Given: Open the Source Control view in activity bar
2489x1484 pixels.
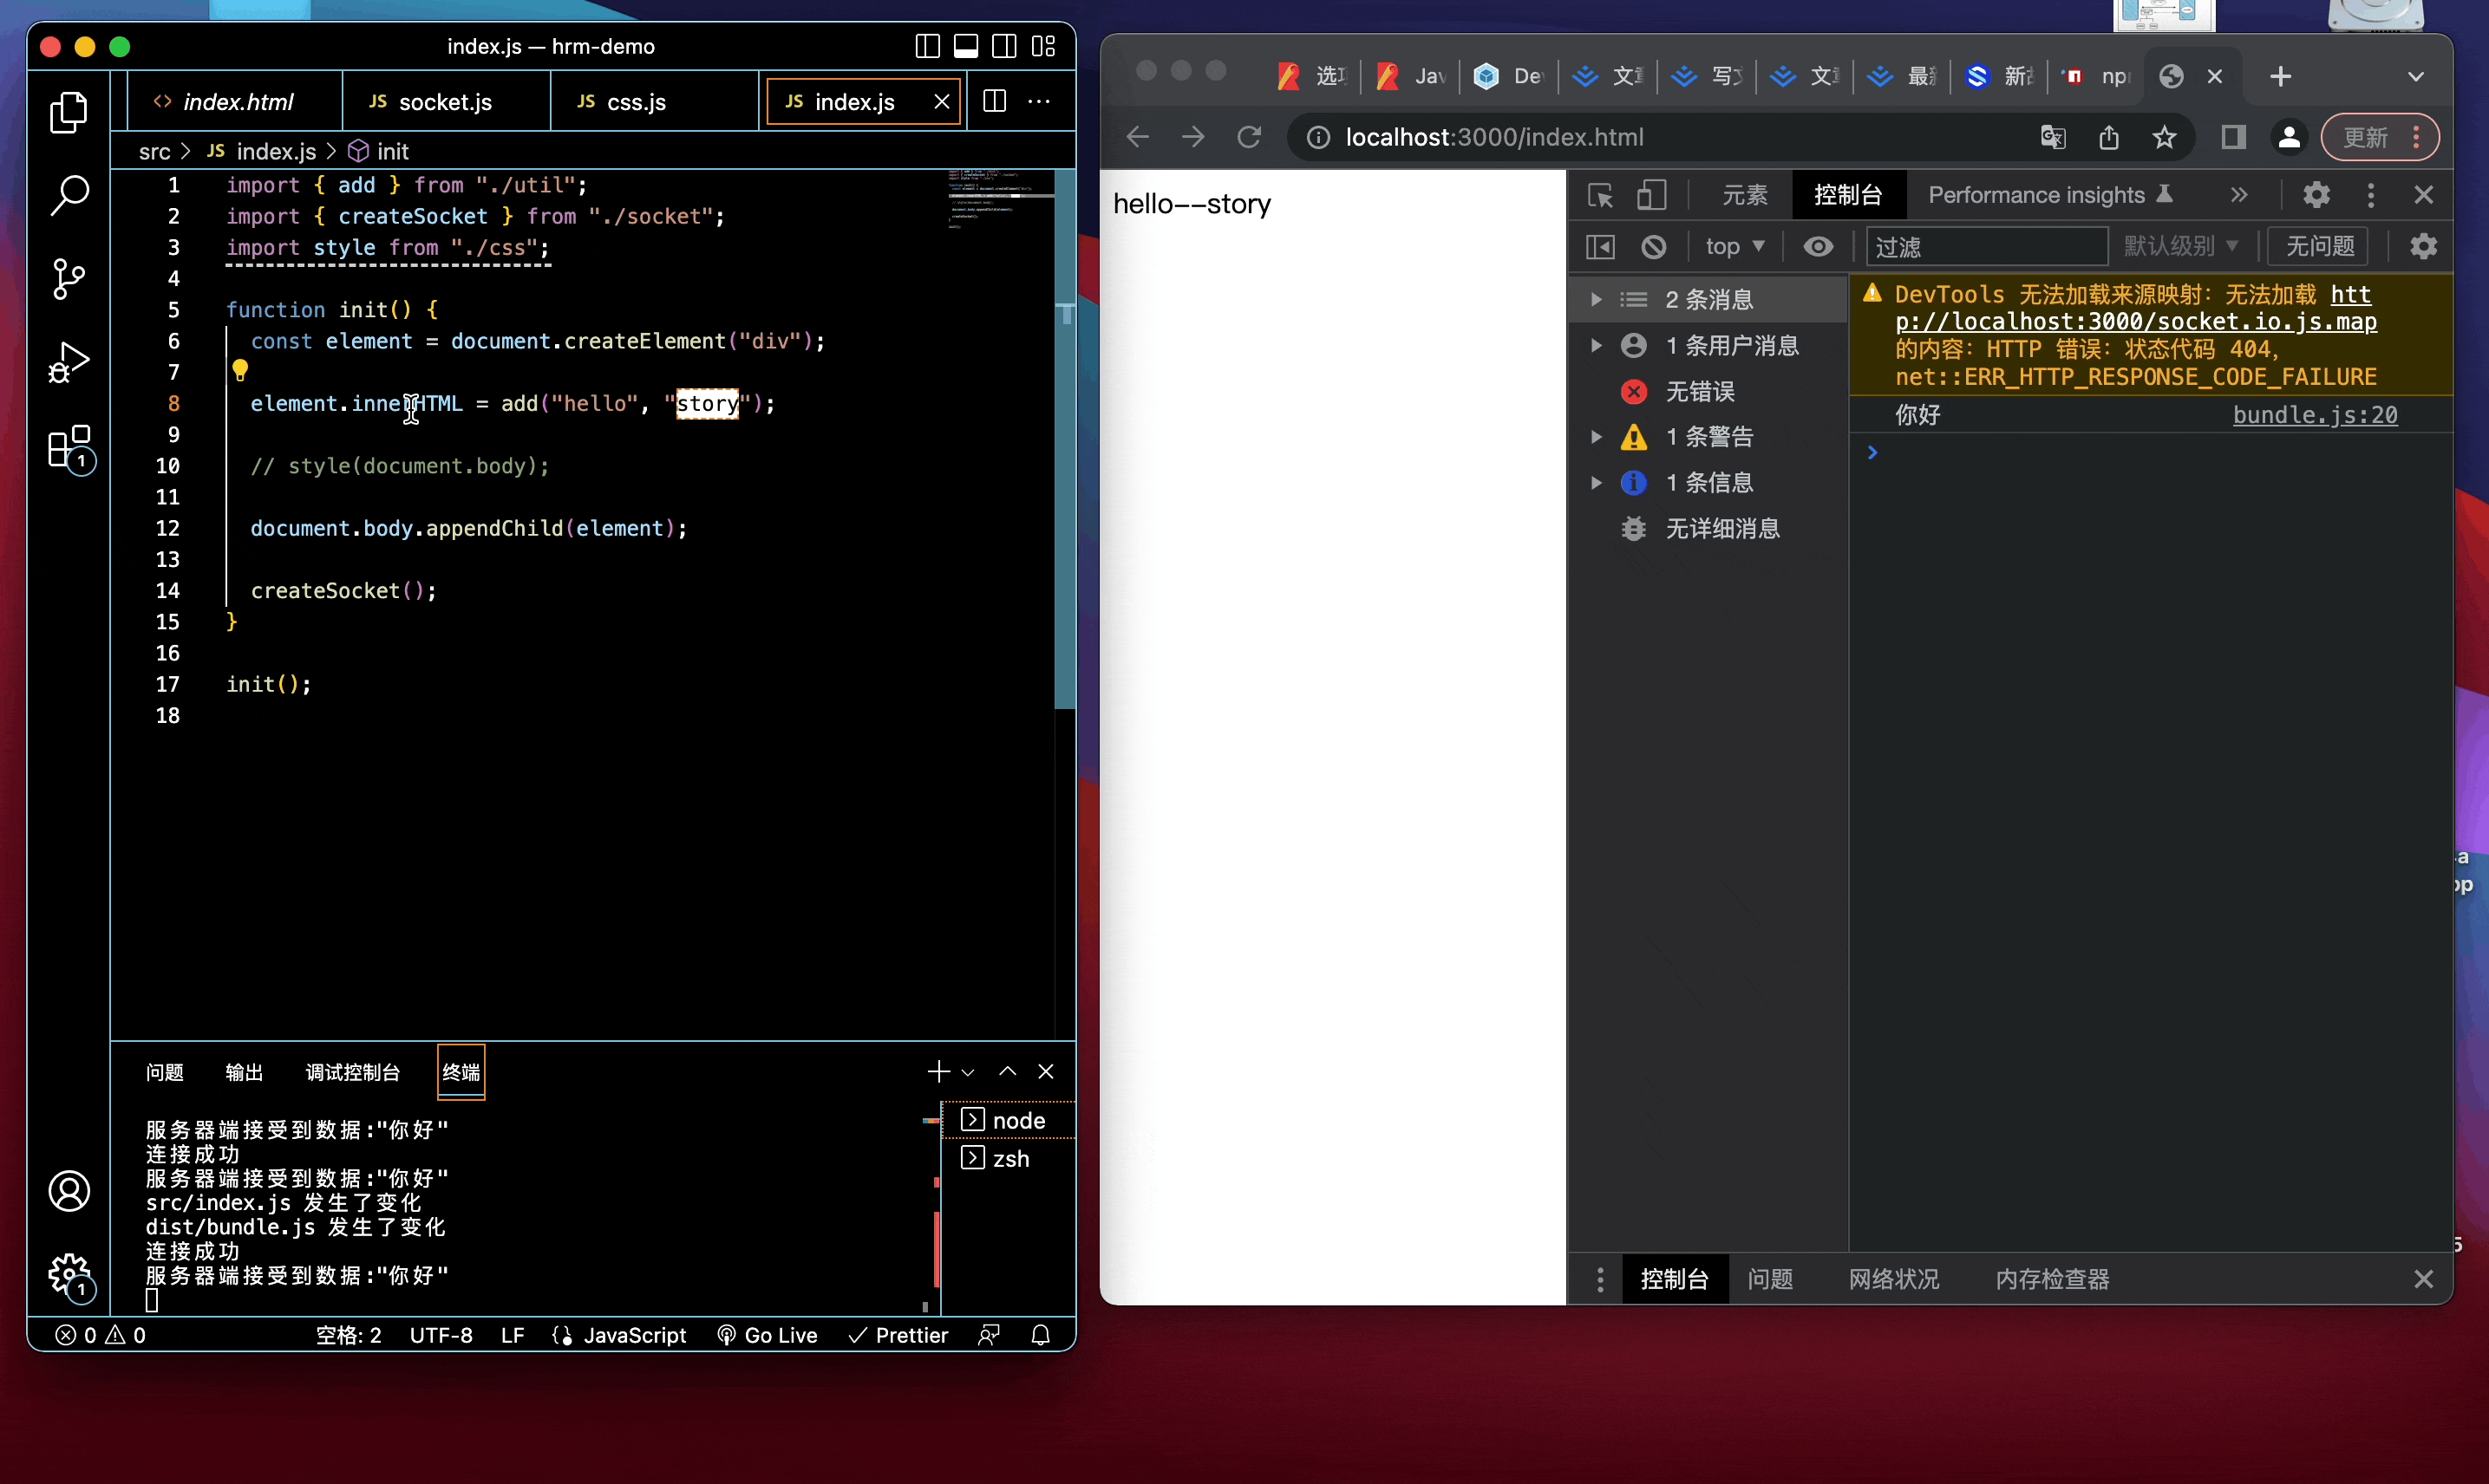Looking at the screenshot, I should 68,278.
